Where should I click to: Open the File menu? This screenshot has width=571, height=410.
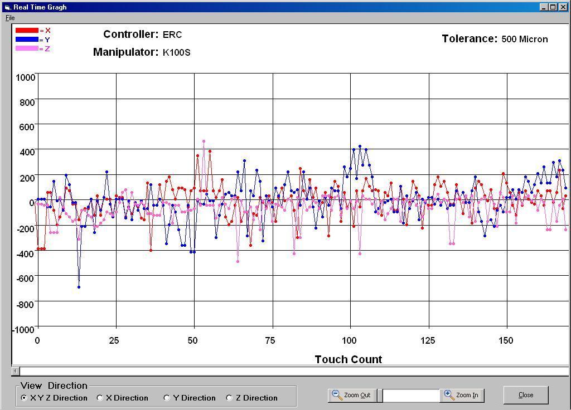10,18
